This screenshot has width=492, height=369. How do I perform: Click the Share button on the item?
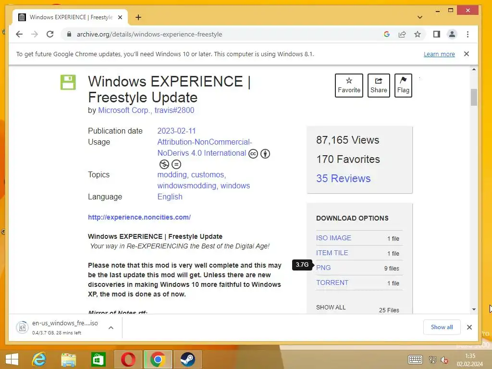click(x=379, y=86)
